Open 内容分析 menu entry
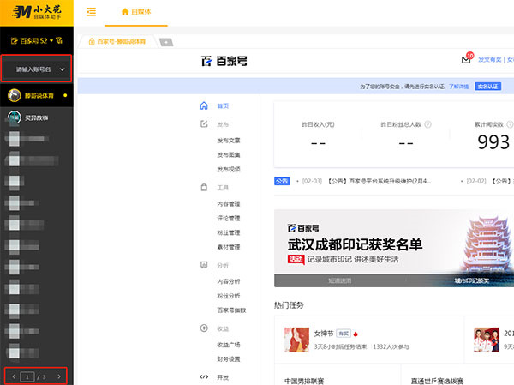Viewport: 514px width, 385px height. coord(229,281)
